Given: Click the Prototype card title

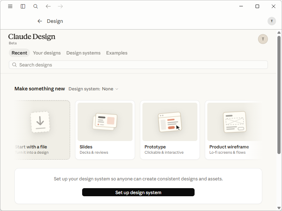Looking at the screenshot, I should (155, 147).
